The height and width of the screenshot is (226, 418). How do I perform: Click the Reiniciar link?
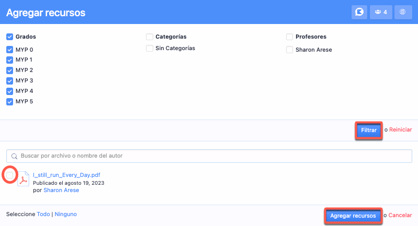coord(400,130)
